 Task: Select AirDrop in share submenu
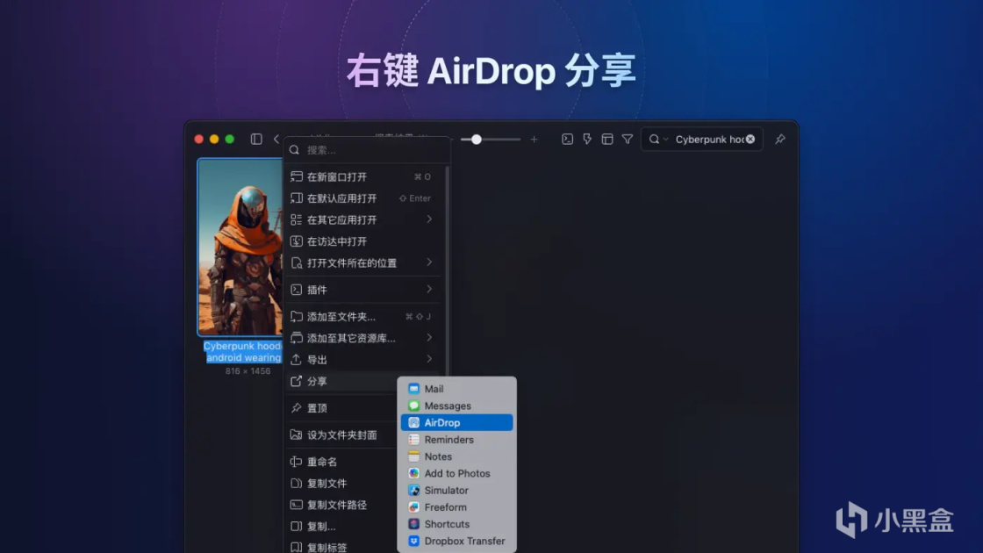pyautogui.click(x=456, y=422)
